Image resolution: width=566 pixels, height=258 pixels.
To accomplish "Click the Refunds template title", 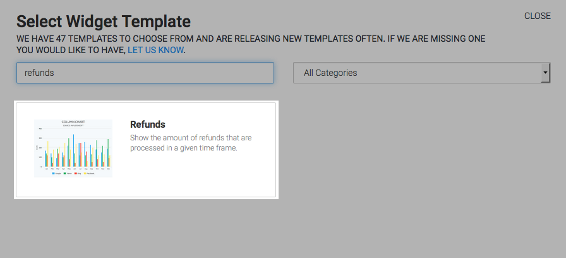I will pyautogui.click(x=148, y=125).
